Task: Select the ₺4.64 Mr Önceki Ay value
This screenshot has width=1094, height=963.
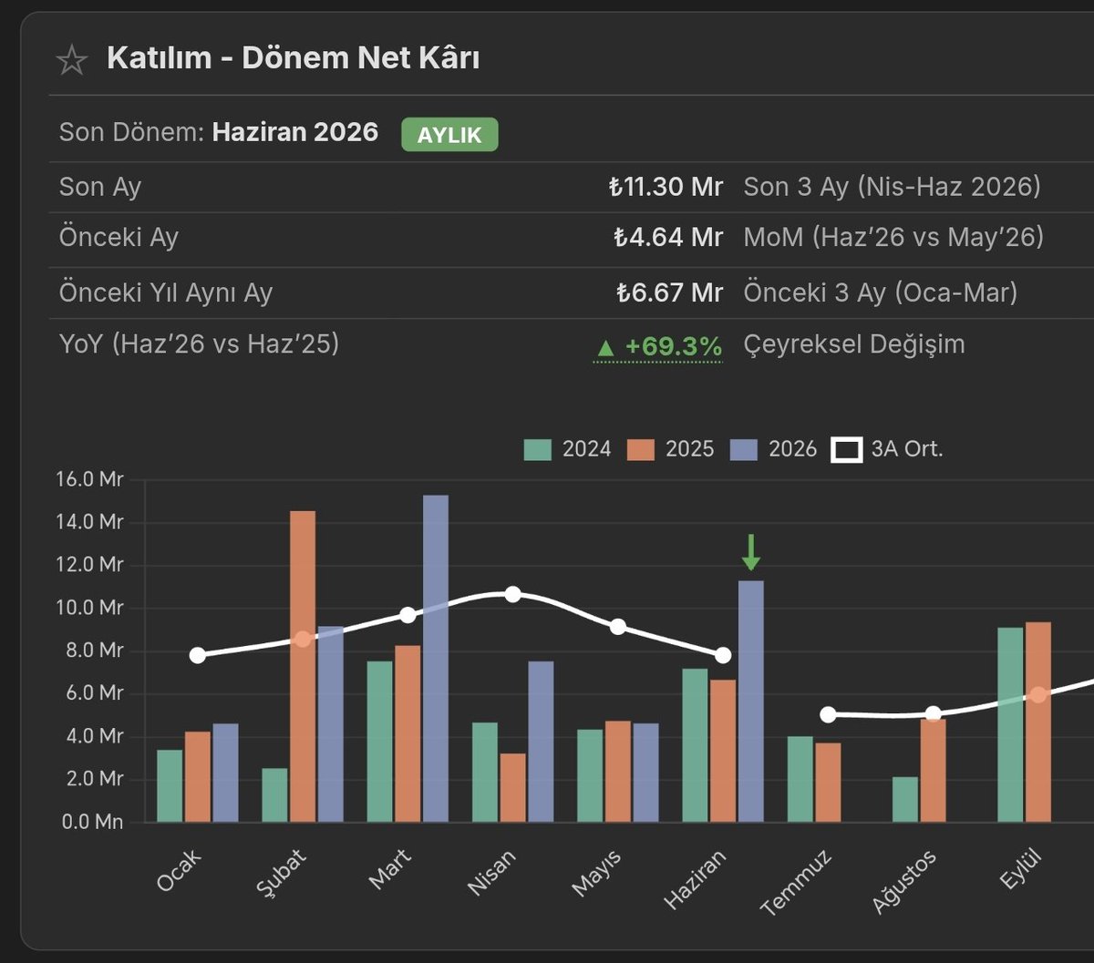Action: click(x=668, y=238)
